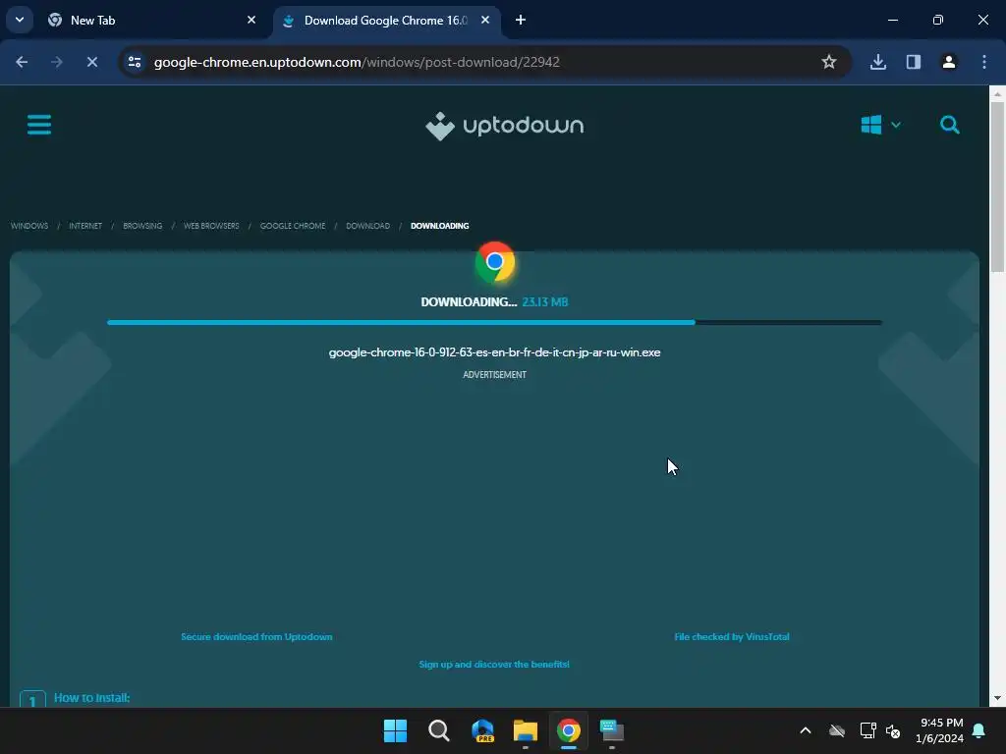1006x754 pixels.
Task: Open Uptodown search magnifier
Action: pyautogui.click(x=950, y=125)
